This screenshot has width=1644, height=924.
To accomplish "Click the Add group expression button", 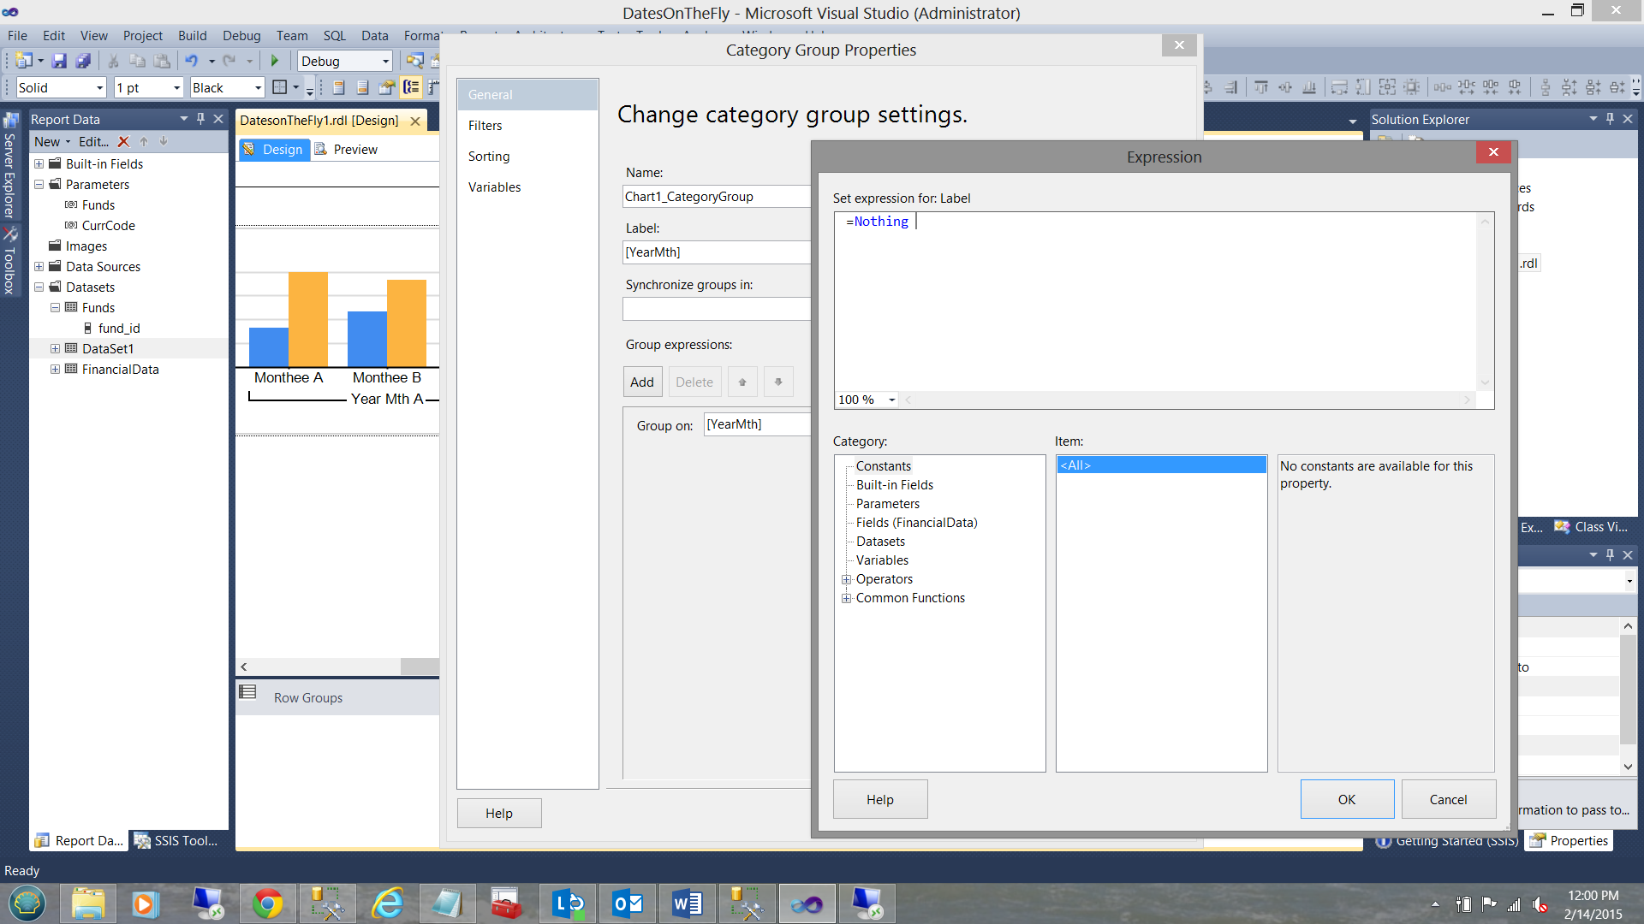I will (641, 382).
